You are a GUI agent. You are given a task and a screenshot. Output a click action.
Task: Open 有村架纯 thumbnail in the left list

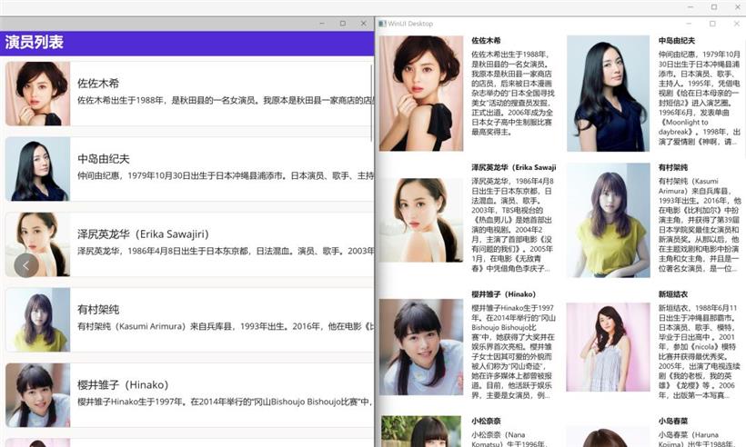37,320
